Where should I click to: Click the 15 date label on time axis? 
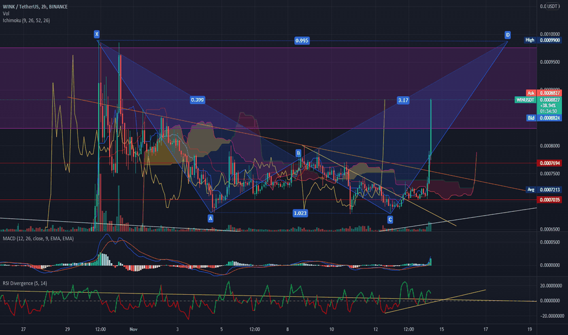tap(441, 329)
